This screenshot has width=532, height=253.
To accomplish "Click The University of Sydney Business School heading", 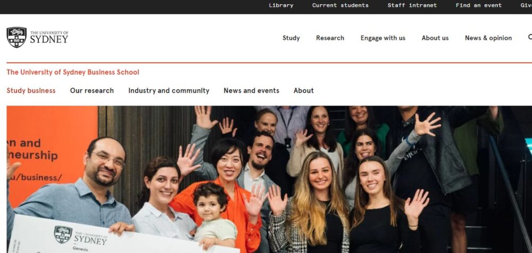I will click(x=73, y=72).
